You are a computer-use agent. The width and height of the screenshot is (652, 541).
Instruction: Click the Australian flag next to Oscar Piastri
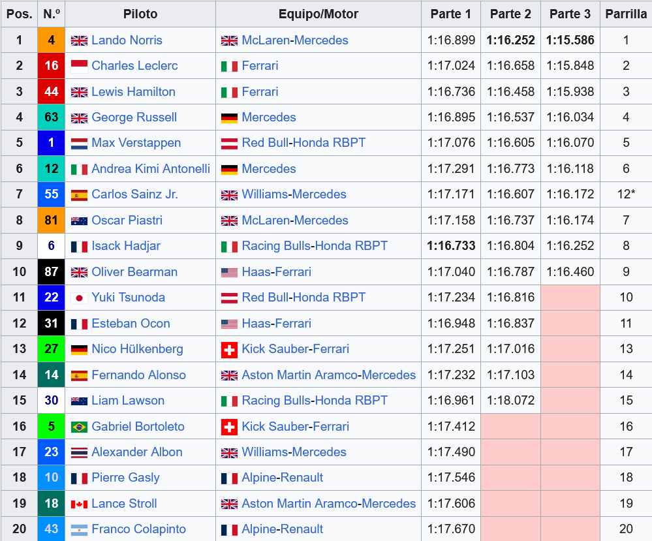point(79,221)
